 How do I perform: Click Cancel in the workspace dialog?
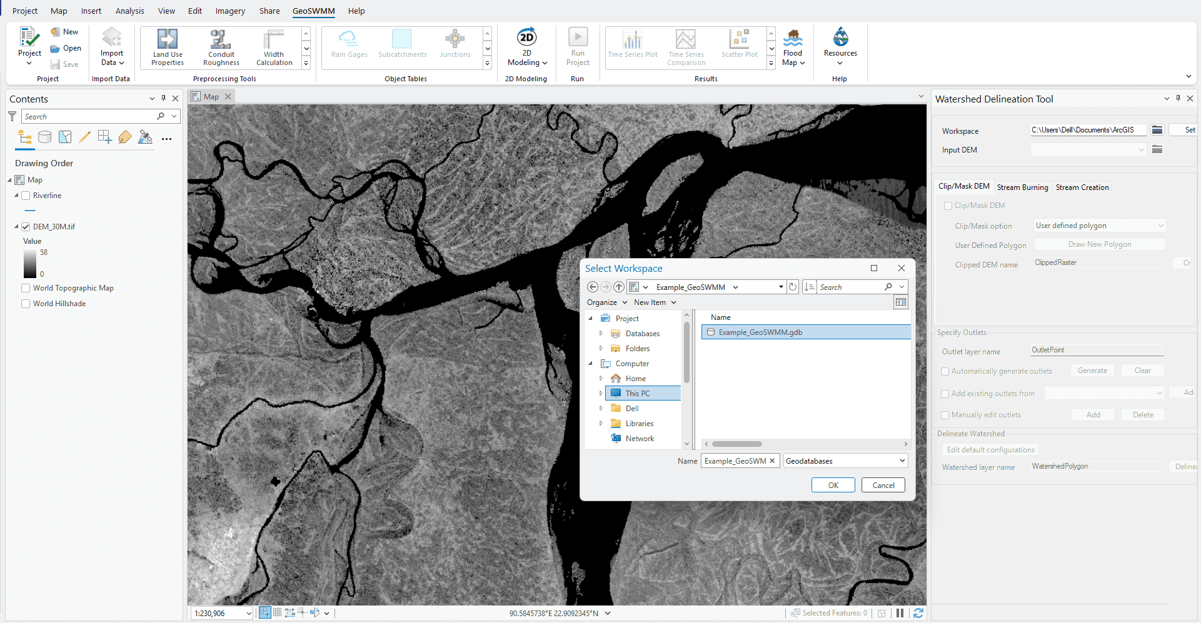pos(883,486)
